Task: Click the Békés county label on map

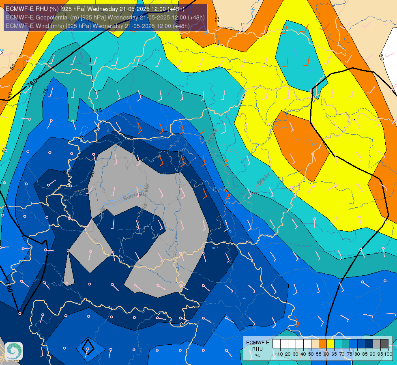Action: 263,179
